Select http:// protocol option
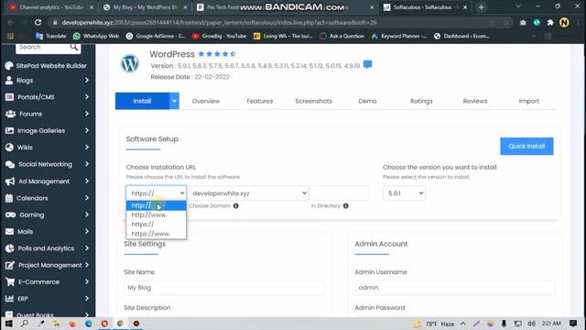The height and width of the screenshot is (330, 586). 157,205
